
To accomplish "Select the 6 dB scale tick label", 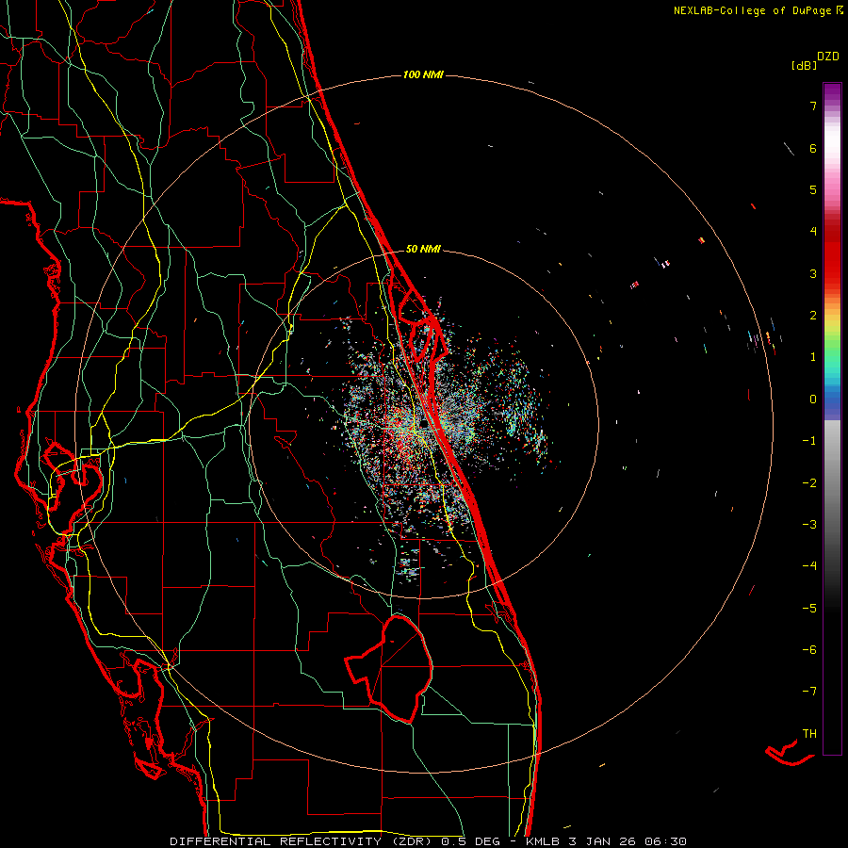I will (x=813, y=148).
